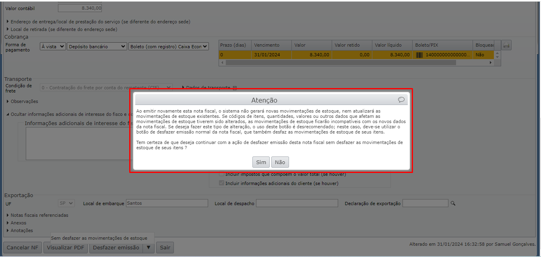
Task: Expand Endereço de entrega/local de prestação section
Action: (x=98, y=22)
